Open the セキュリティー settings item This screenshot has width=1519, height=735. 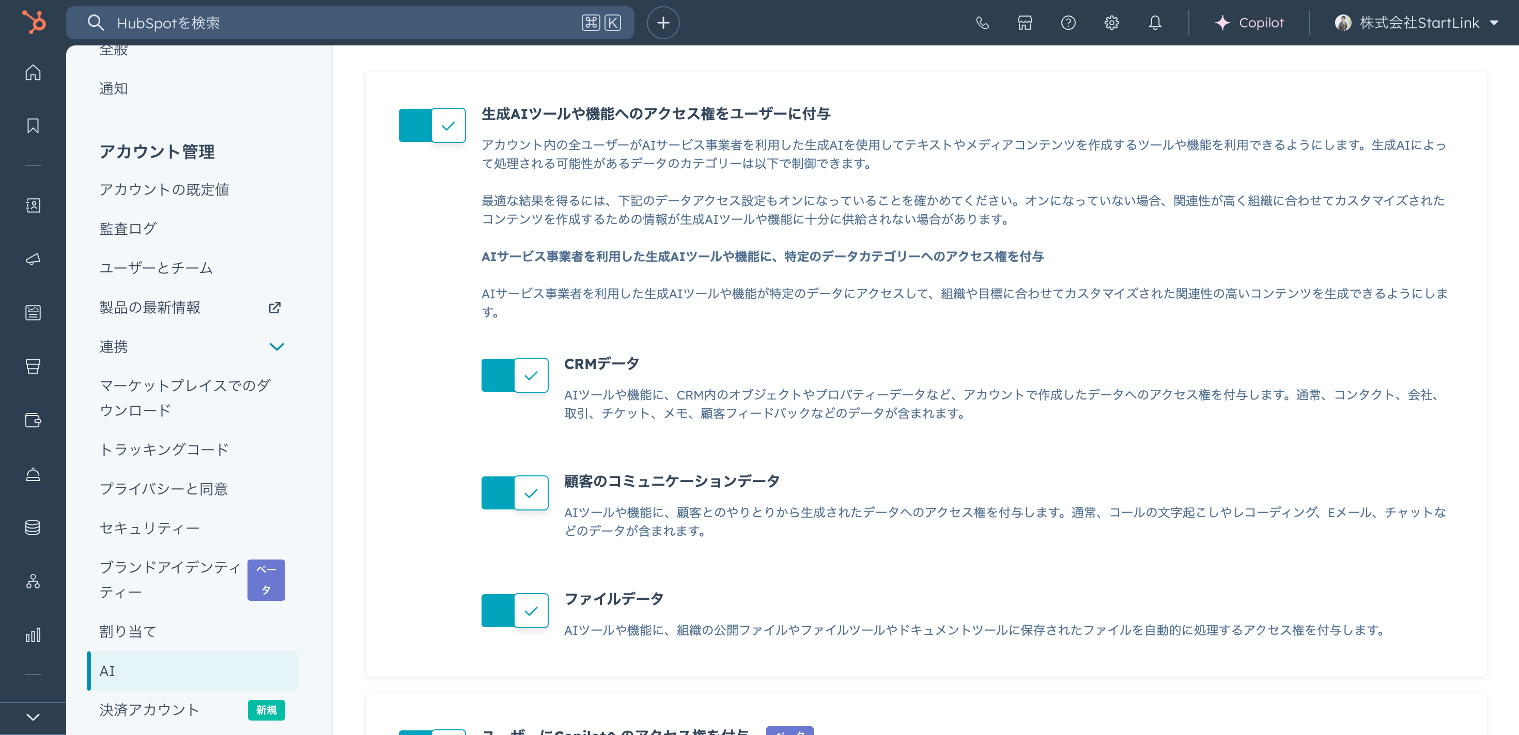pos(149,529)
